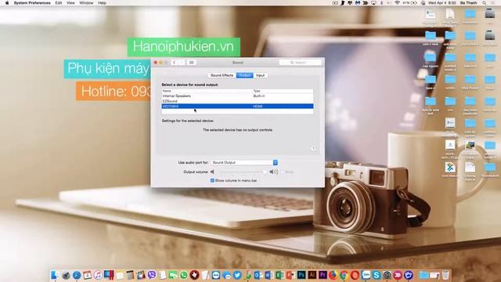
Task: Select Internal Speakers output device
Action: pos(237,96)
